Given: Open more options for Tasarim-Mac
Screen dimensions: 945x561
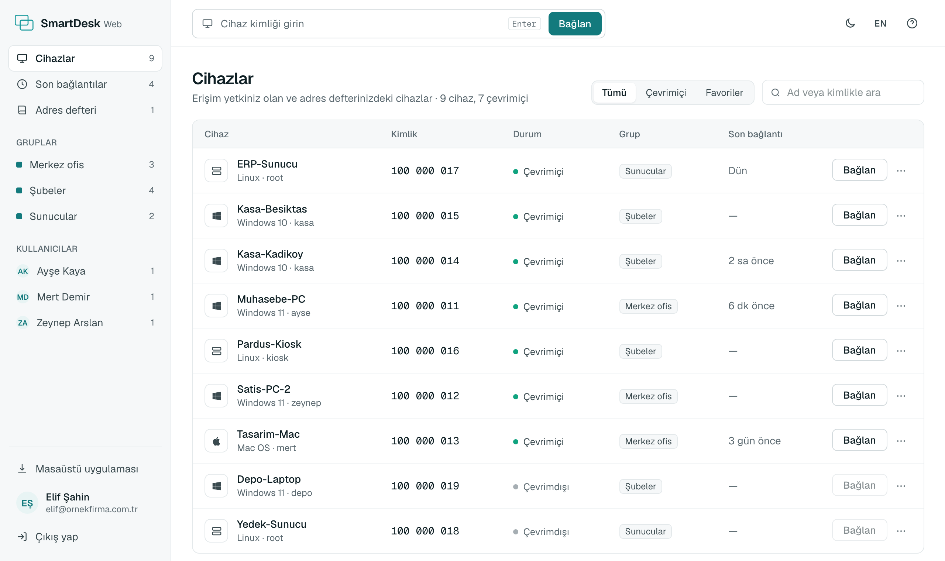Looking at the screenshot, I should [x=901, y=441].
